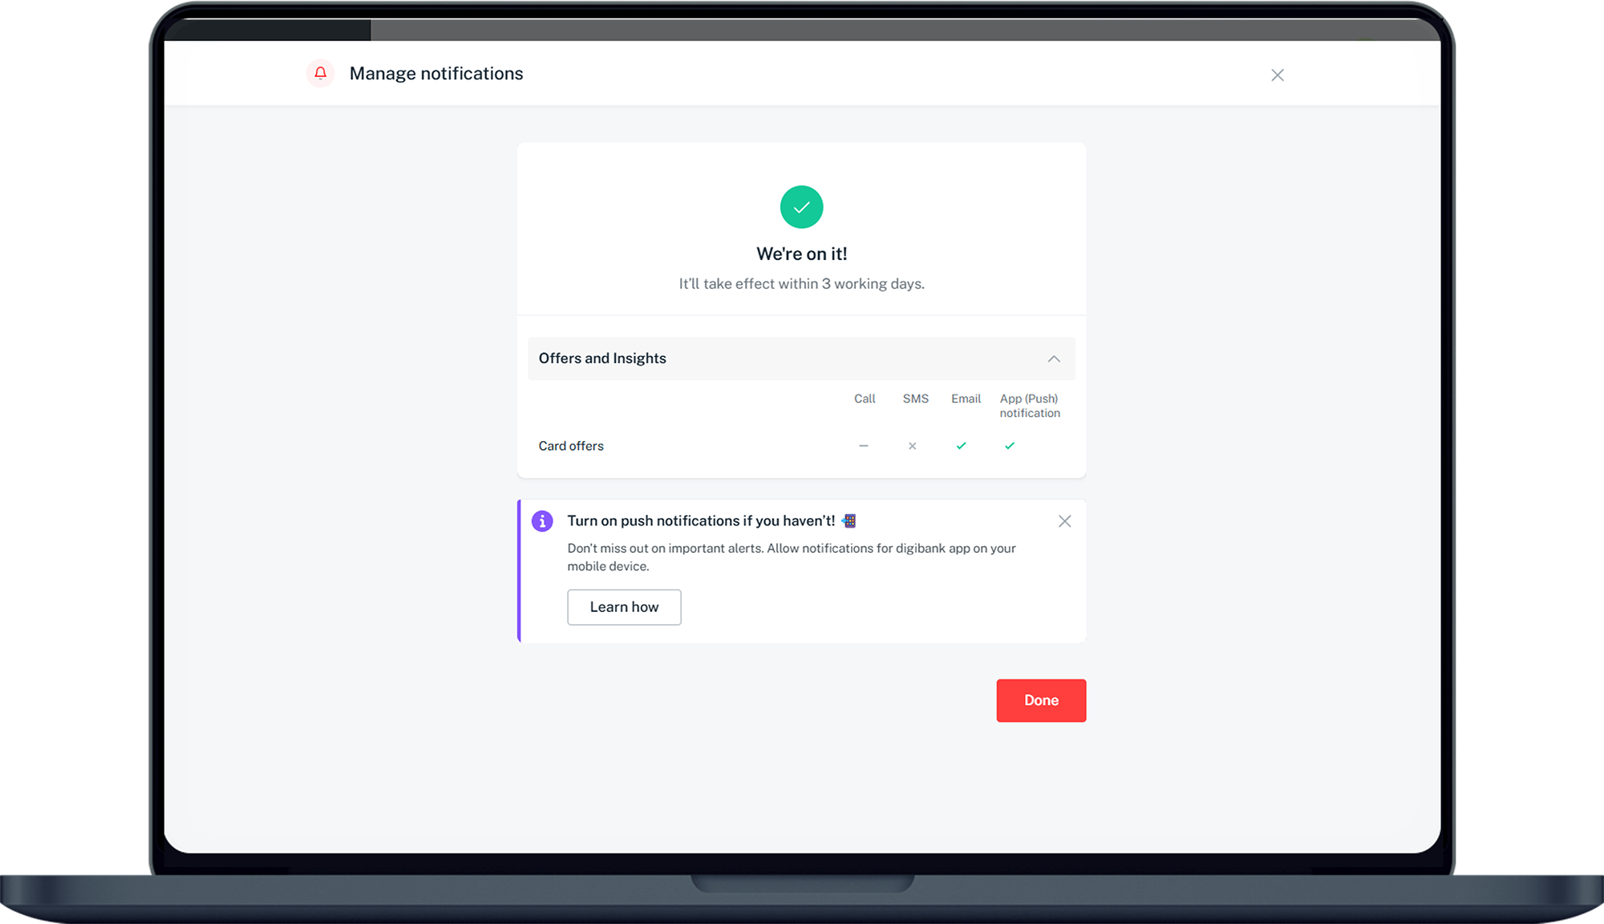Dismiss the push notifications banner
The width and height of the screenshot is (1604, 924).
pyautogui.click(x=1064, y=521)
